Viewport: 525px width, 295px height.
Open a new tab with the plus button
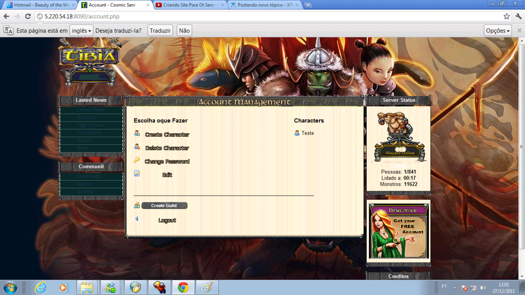pyautogui.click(x=308, y=5)
